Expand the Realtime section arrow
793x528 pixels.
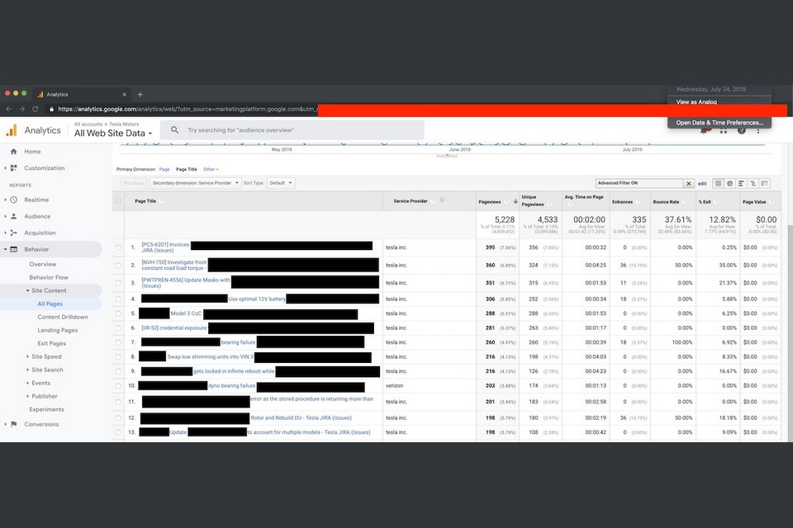click(5, 200)
